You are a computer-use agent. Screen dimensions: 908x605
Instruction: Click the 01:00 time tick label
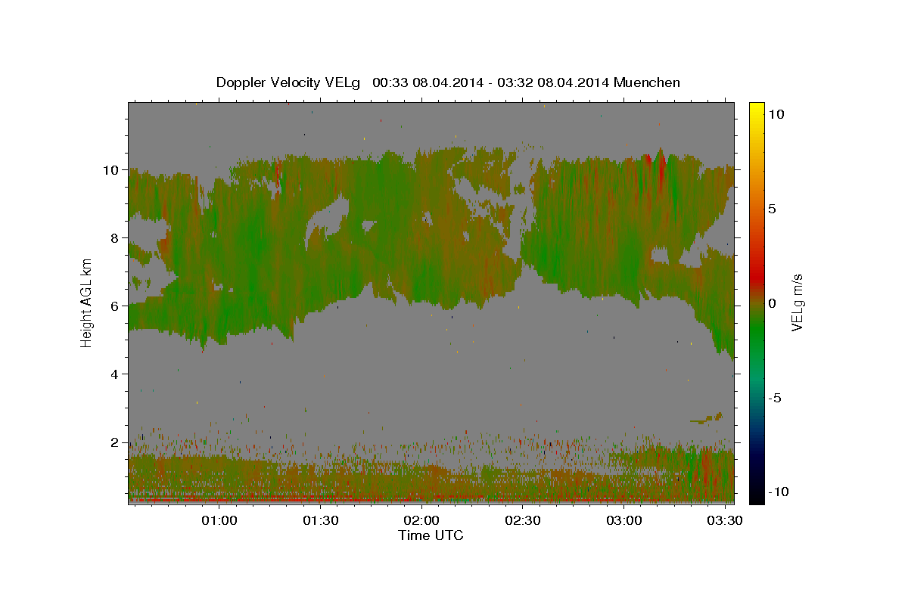[x=219, y=520]
